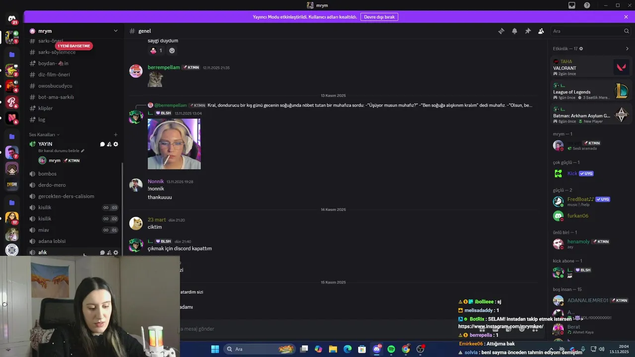This screenshot has width=635, height=357.
Task: Open the diz-film-öneri channel
Action: 75,74
